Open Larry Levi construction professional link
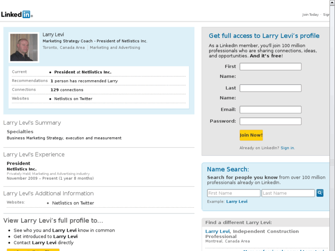The height and width of the screenshot is (251, 335). [x=217, y=231]
